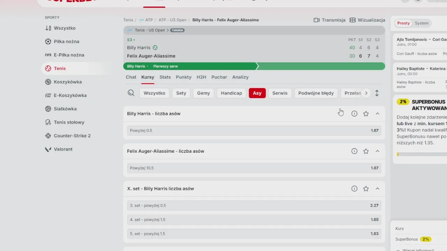Show info for Felix Auger-Aliassime liczba asów
This screenshot has height=251, width=447.
[x=354, y=151]
